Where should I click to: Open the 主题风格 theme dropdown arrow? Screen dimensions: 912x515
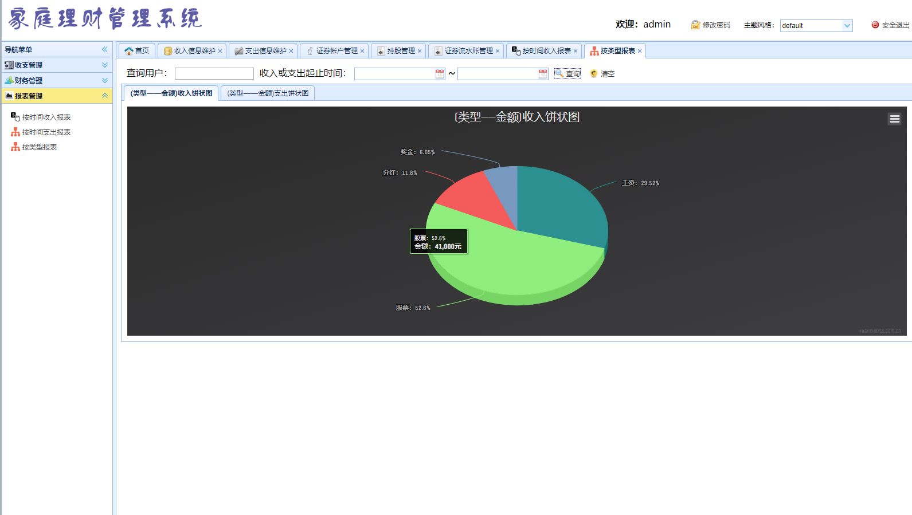pyautogui.click(x=847, y=25)
